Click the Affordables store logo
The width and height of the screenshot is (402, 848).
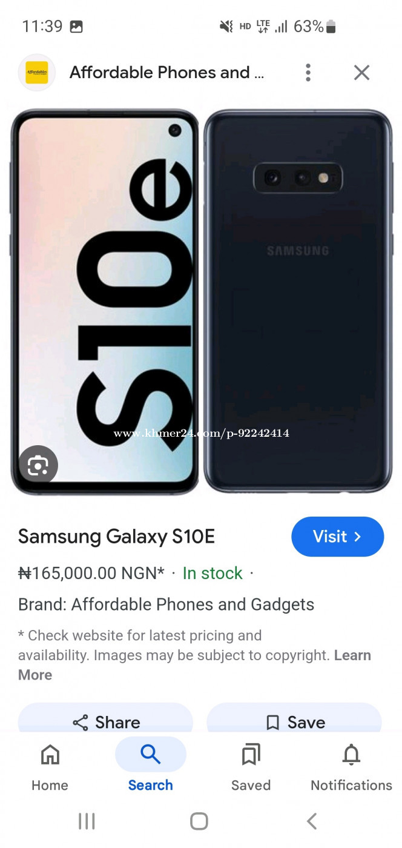pyautogui.click(x=37, y=73)
